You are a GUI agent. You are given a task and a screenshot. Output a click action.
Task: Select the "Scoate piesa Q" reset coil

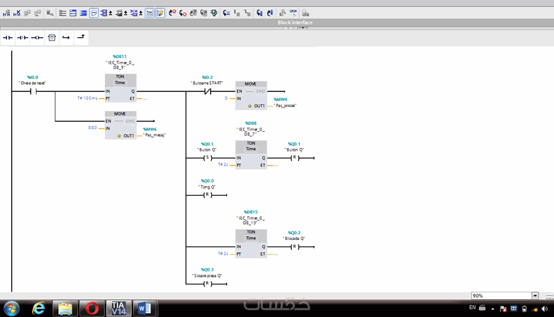tap(207, 284)
